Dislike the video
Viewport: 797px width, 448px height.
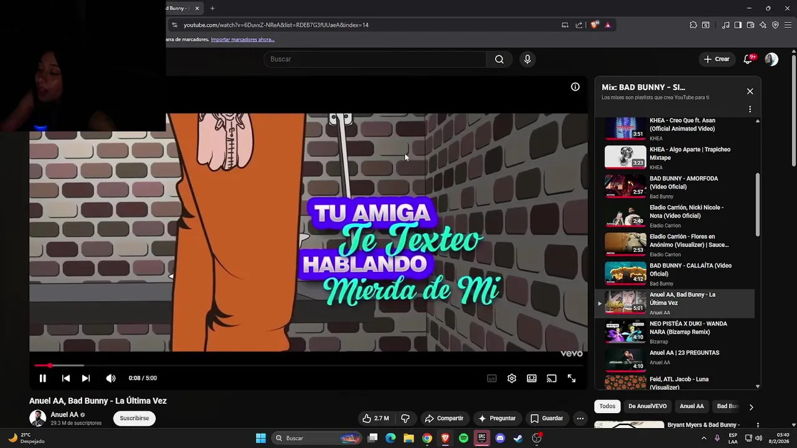(405, 418)
